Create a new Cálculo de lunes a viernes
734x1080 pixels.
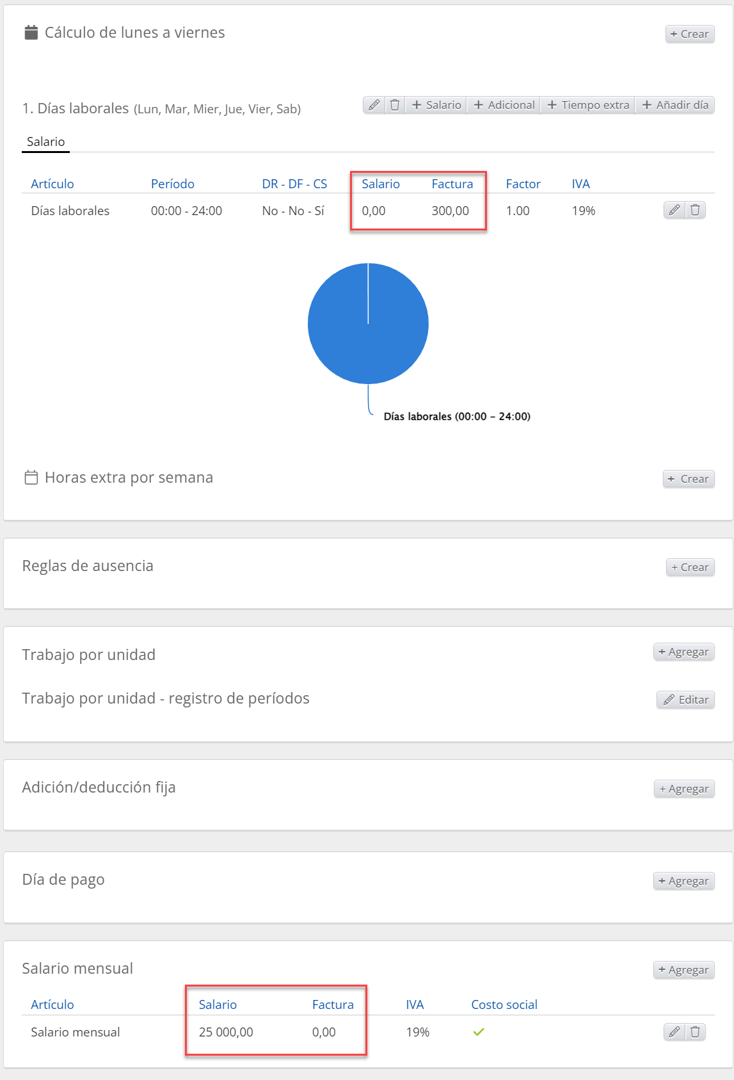pyautogui.click(x=690, y=34)
